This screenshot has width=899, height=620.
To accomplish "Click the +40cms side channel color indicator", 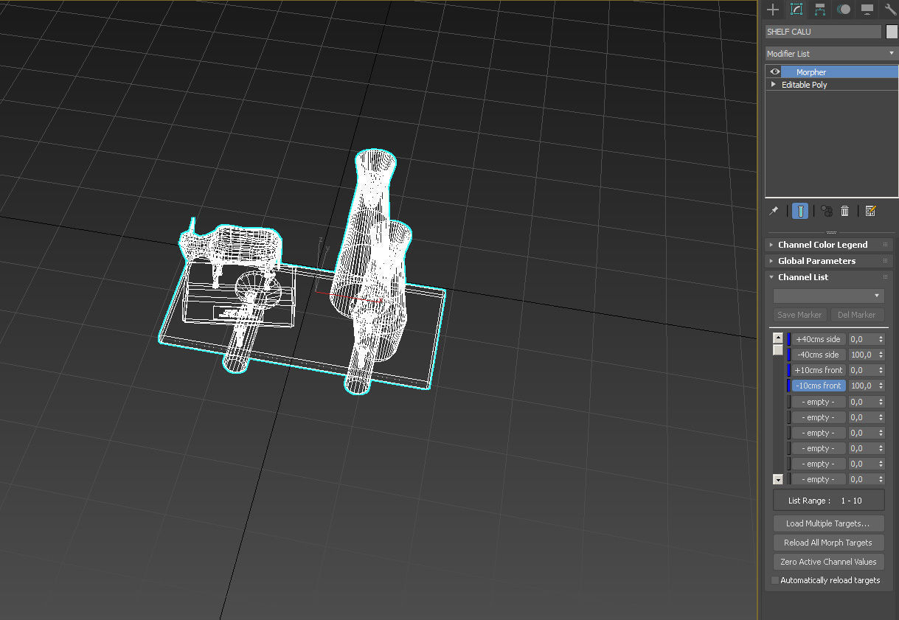I will (x=788, y=339).
